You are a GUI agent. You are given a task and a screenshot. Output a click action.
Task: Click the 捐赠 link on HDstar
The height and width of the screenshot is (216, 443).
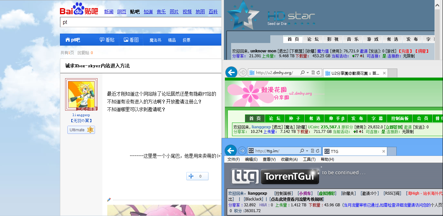point(422,51)
